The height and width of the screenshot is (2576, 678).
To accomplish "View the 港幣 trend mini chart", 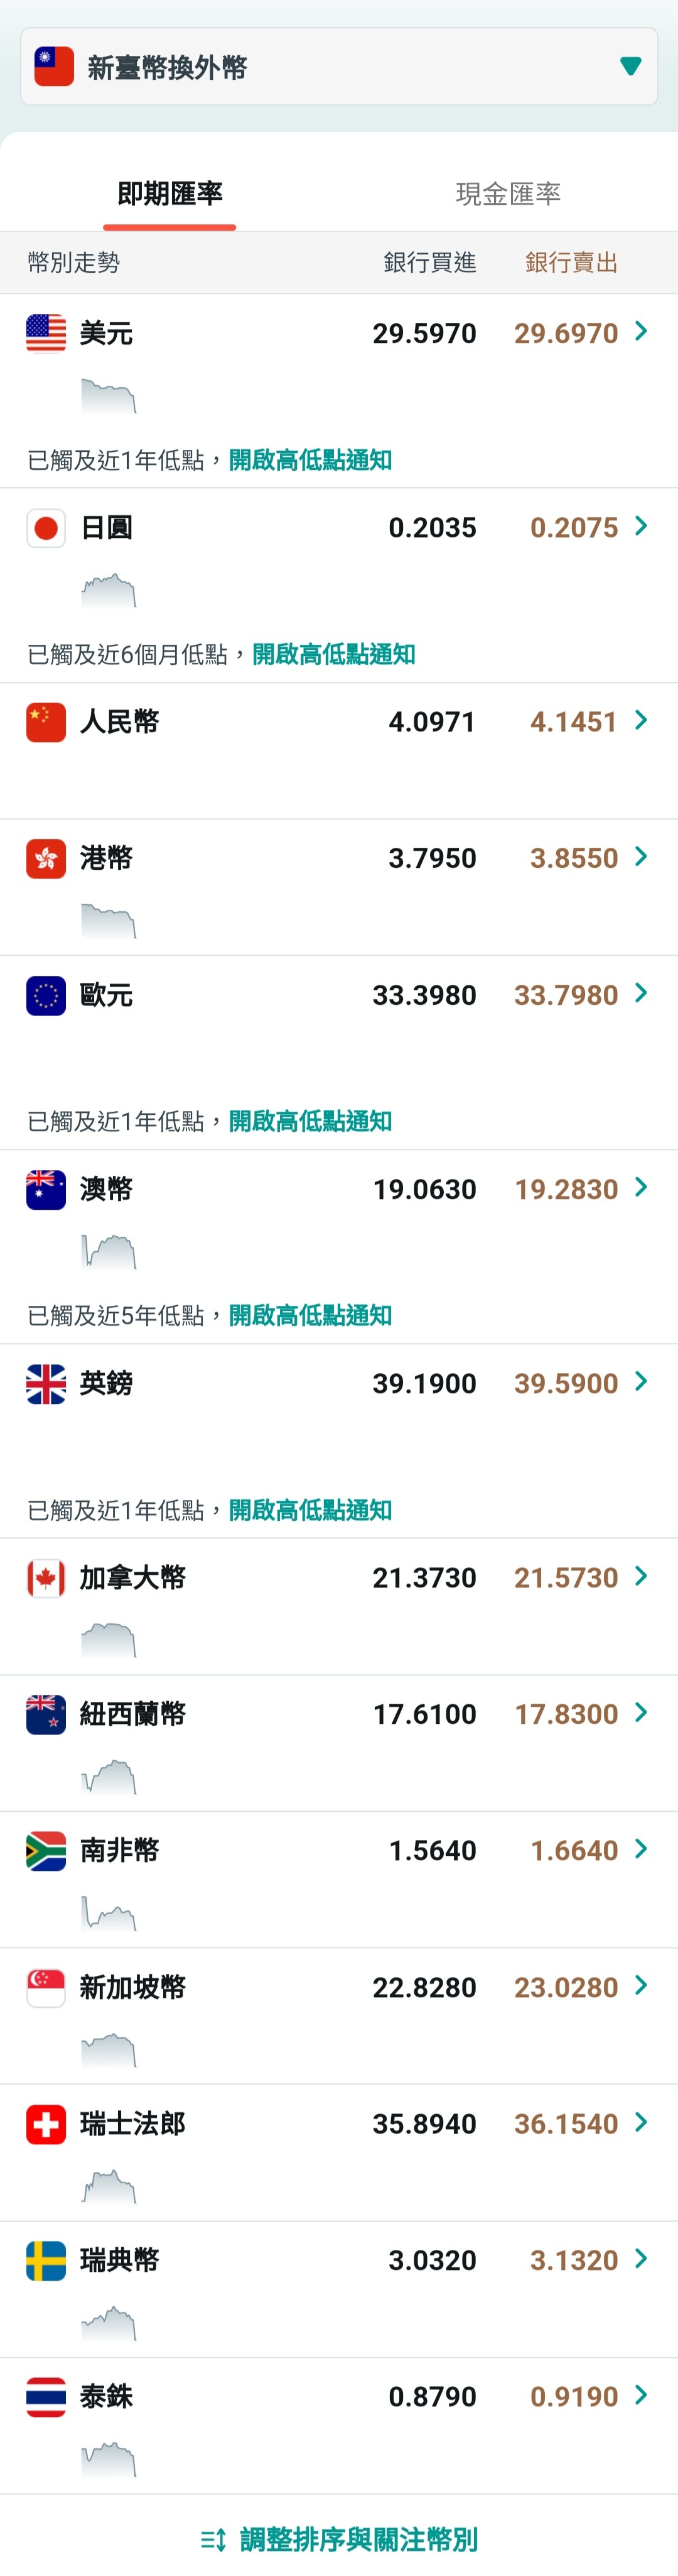I will coord(108,920).
